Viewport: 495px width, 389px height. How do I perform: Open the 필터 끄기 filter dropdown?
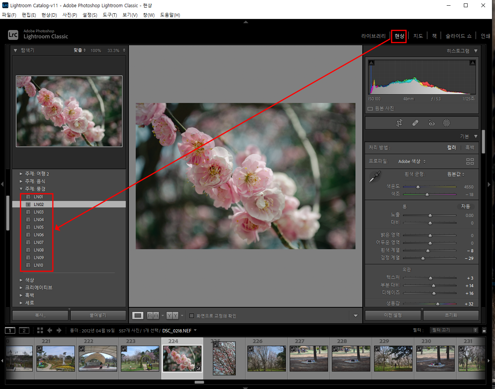454,330
